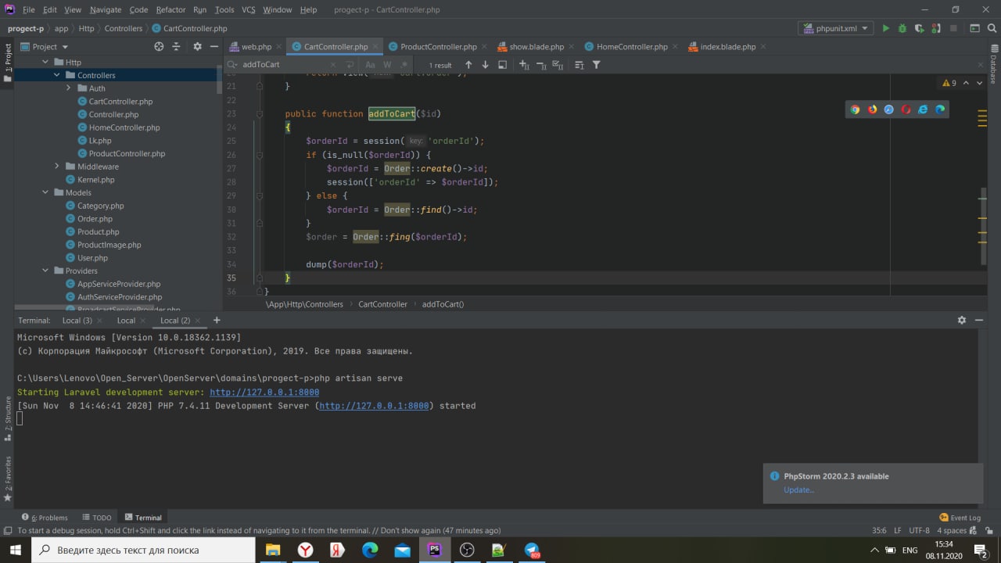Open Search Everywhere magnifier in top toolbar
The width and height of the screenshot is (1001, 563).
click(992, 28)
